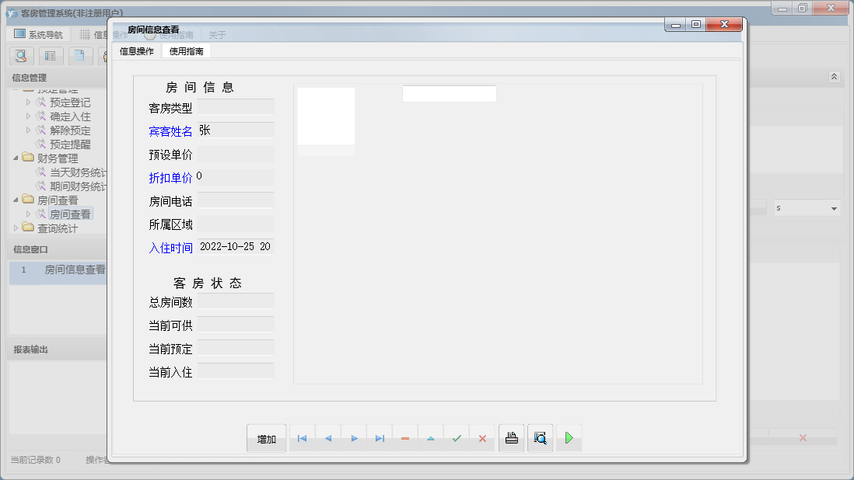
Task: Collapse the 财务管理 folder arrow
Action: (16, 158)
